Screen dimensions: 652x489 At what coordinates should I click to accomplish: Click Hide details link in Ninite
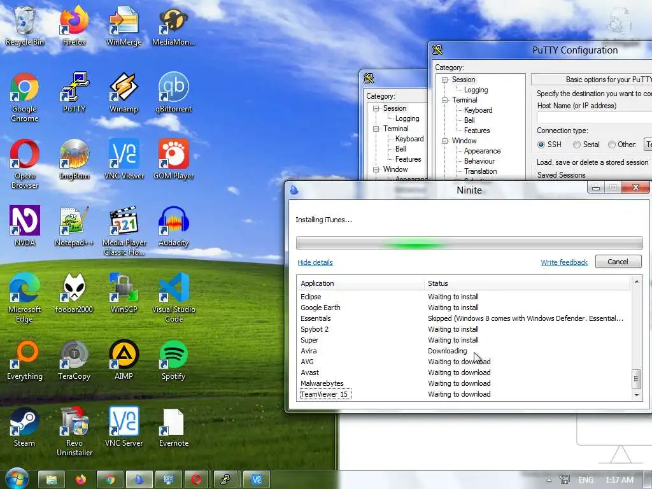(x=315, y=262)
